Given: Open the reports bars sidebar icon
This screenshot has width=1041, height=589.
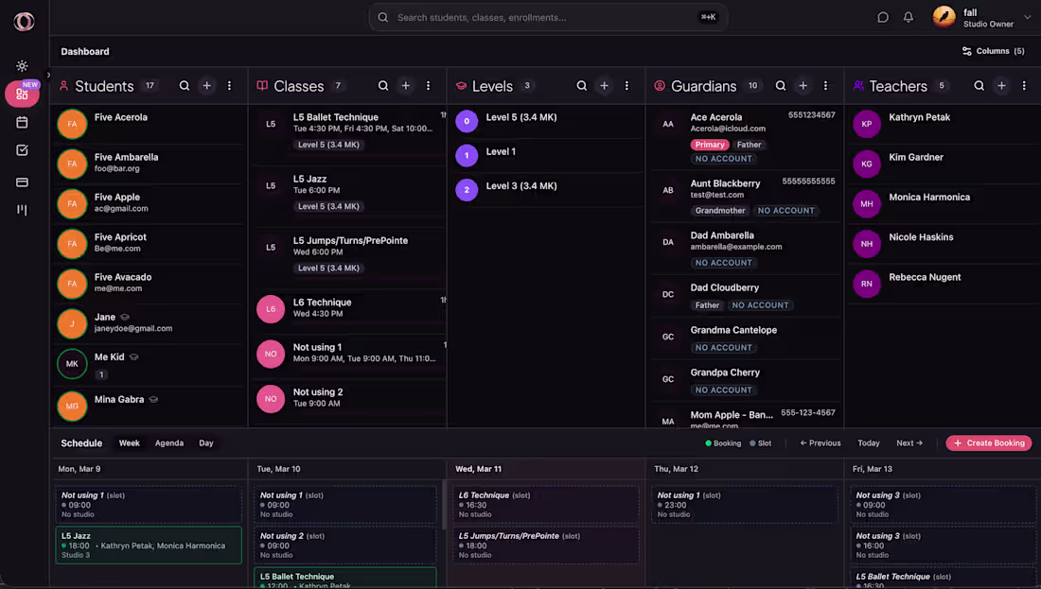Looking at the screenshot, I should (x=22, y=210).
